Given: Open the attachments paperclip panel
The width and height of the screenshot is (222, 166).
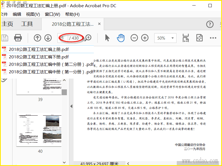Looking at the screenshot, I should [4, 80].
